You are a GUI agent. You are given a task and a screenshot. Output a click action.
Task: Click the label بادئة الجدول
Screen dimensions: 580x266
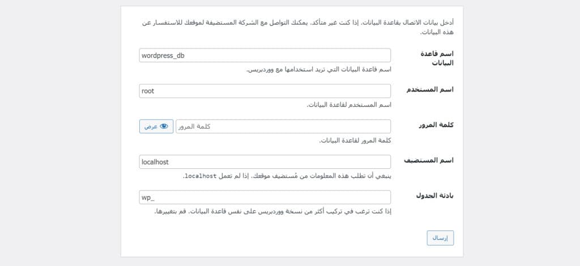point(435,196)
